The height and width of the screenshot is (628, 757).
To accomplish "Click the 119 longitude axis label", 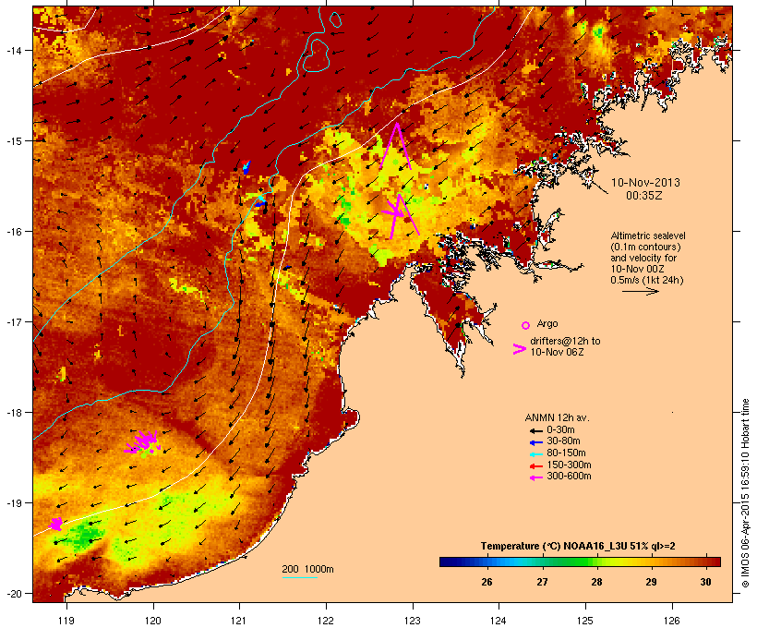I will click(66, 621).
